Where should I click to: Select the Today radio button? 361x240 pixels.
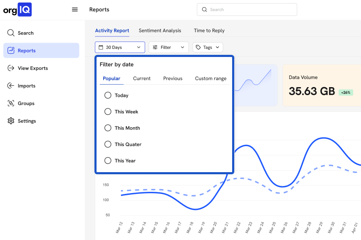point(108,95)
